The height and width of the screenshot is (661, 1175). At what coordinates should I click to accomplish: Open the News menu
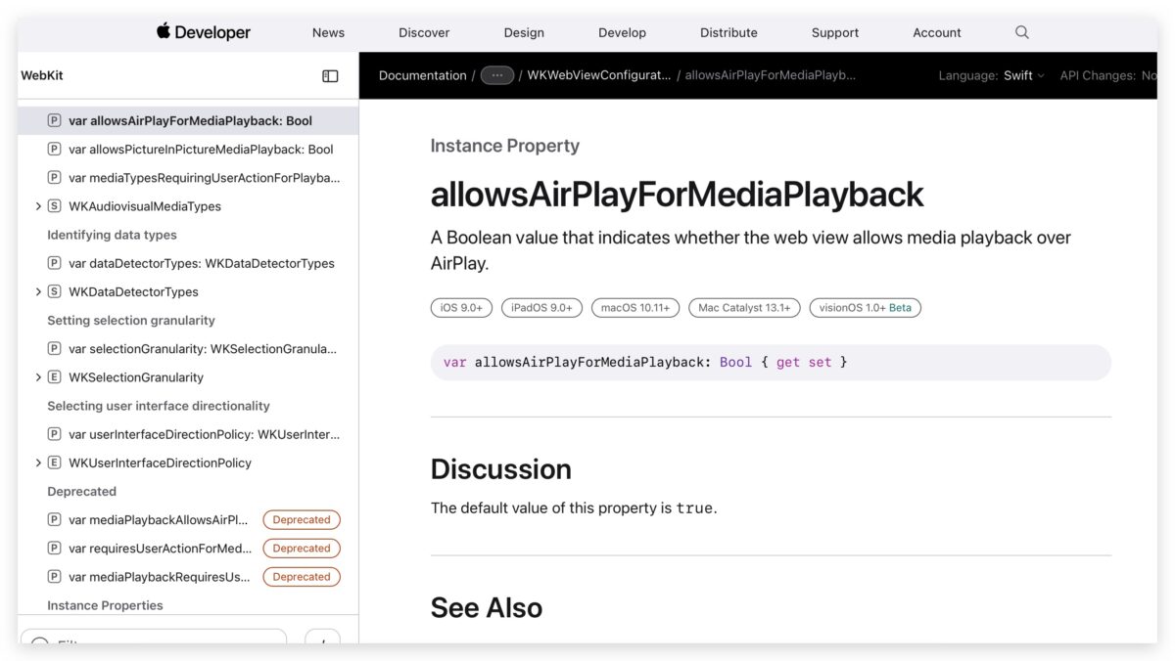(x=328, y=32)
